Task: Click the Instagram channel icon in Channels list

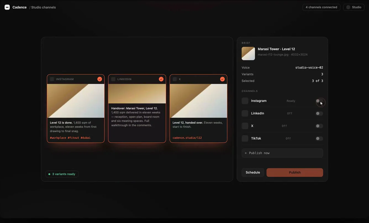Action: point(245,101)
